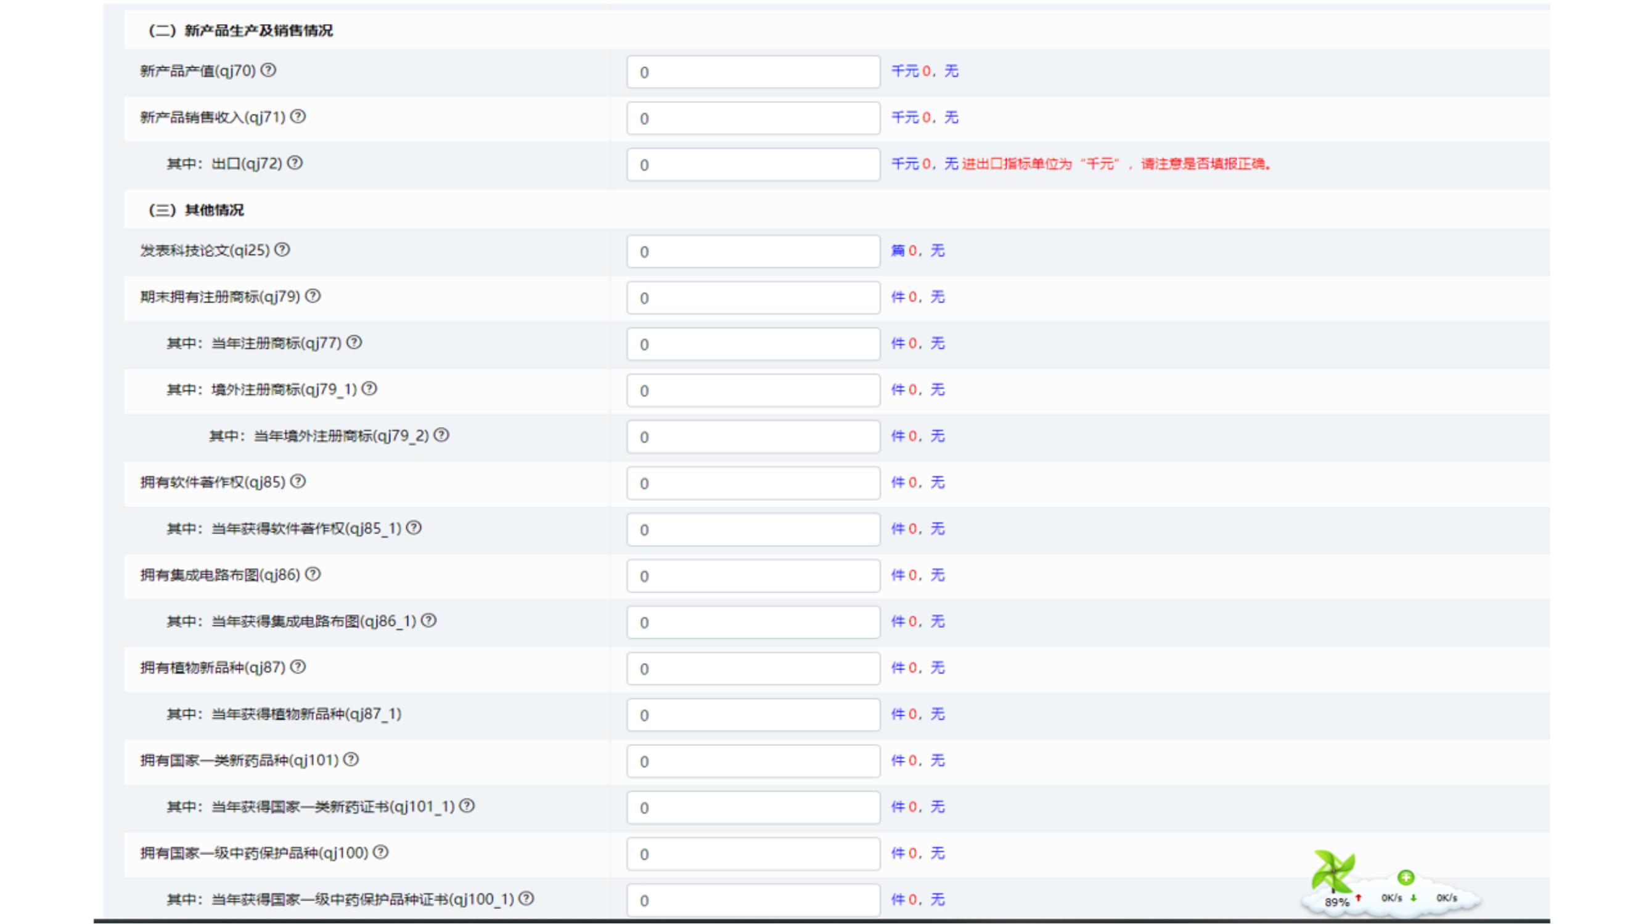
Task: Click help icon beside 新产品销售收入(qj71)
Action: pos(298,116)
